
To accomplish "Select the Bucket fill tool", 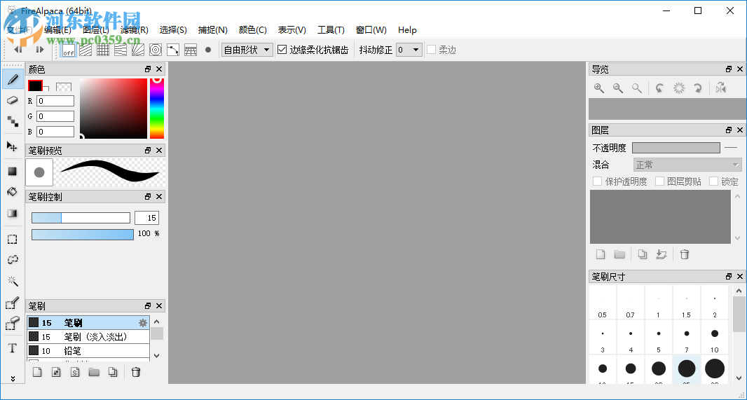I will [x=13, y=192].
